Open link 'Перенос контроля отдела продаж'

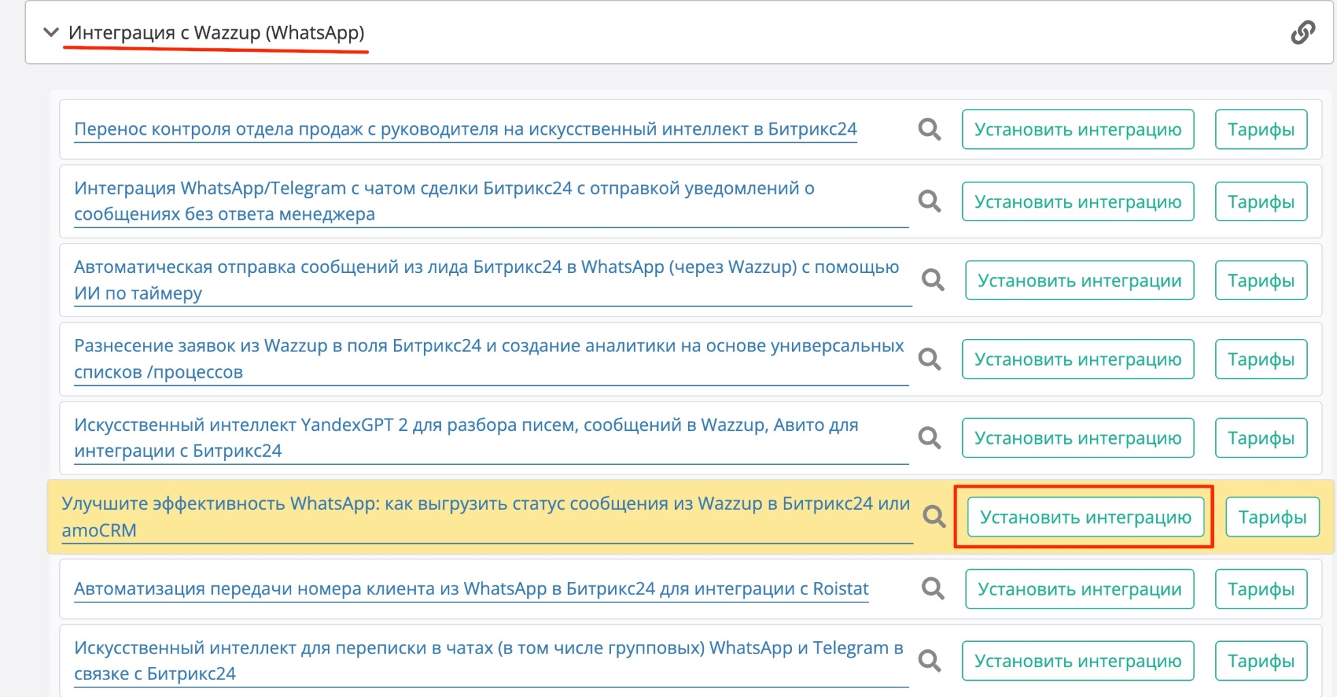click(465, 129)
